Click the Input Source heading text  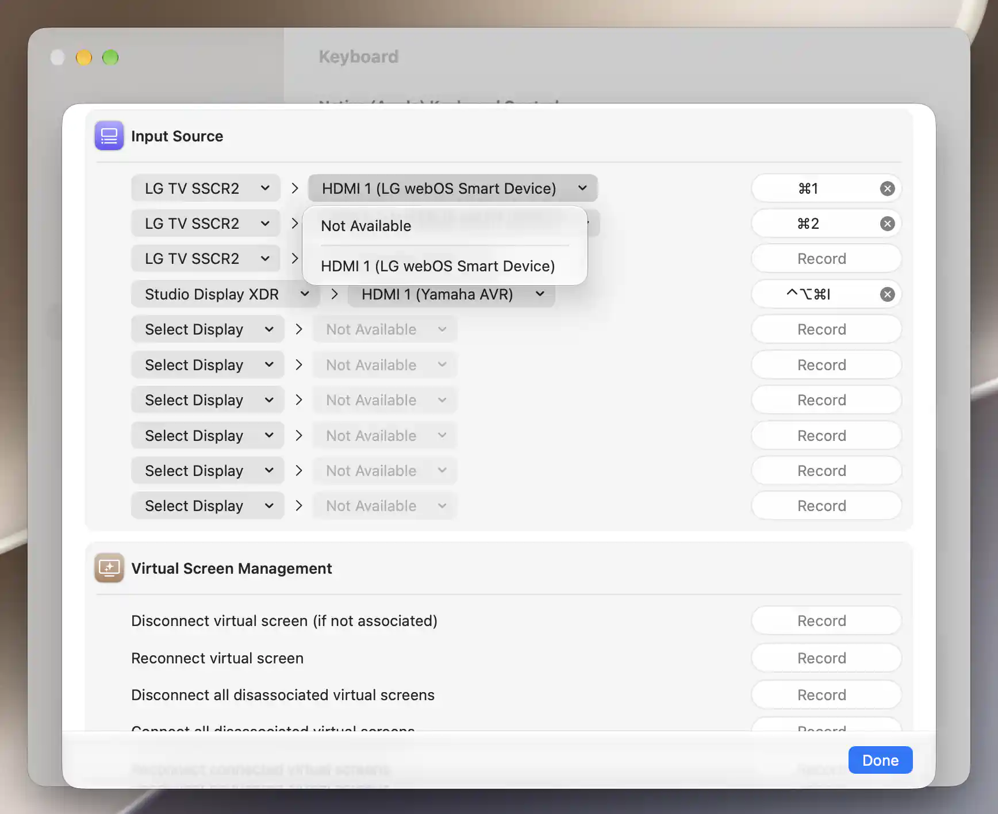point(177,136)
